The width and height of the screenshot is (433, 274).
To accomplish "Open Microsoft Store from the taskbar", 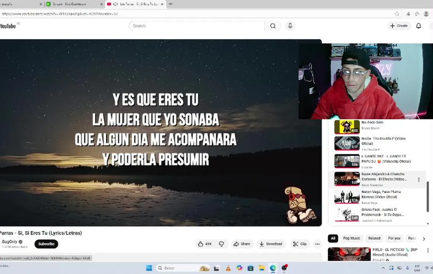I will [x=251, y=268].
